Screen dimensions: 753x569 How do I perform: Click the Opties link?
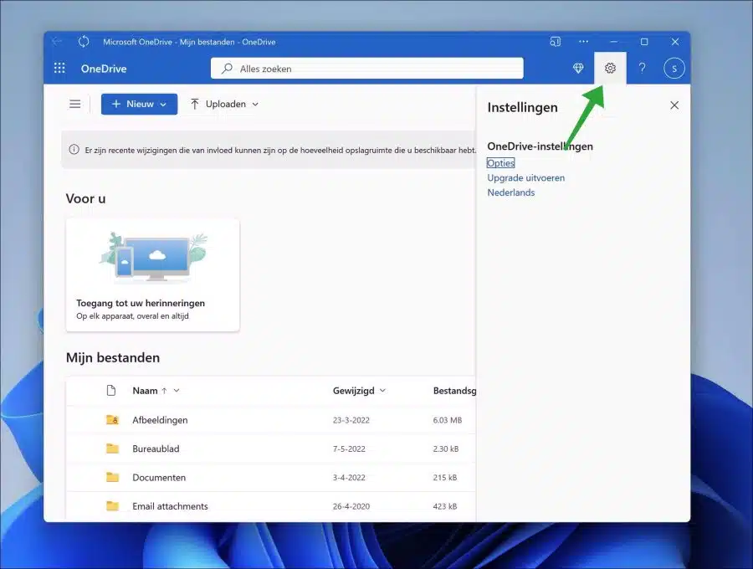click(x=500, y=163)
